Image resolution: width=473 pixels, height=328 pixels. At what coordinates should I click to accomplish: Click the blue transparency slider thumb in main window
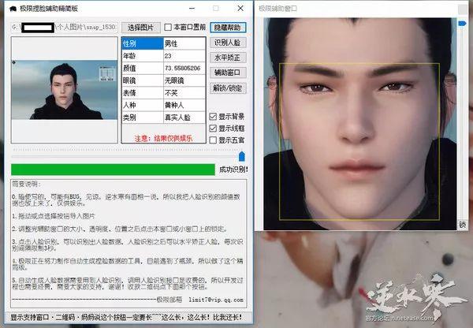[242, 156]
